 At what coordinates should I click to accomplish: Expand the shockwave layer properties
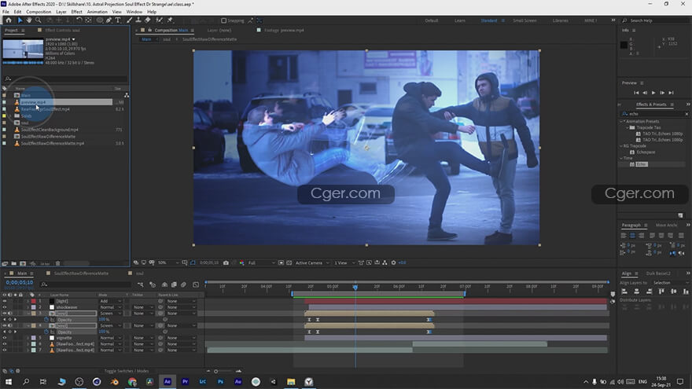pos(28,307)
